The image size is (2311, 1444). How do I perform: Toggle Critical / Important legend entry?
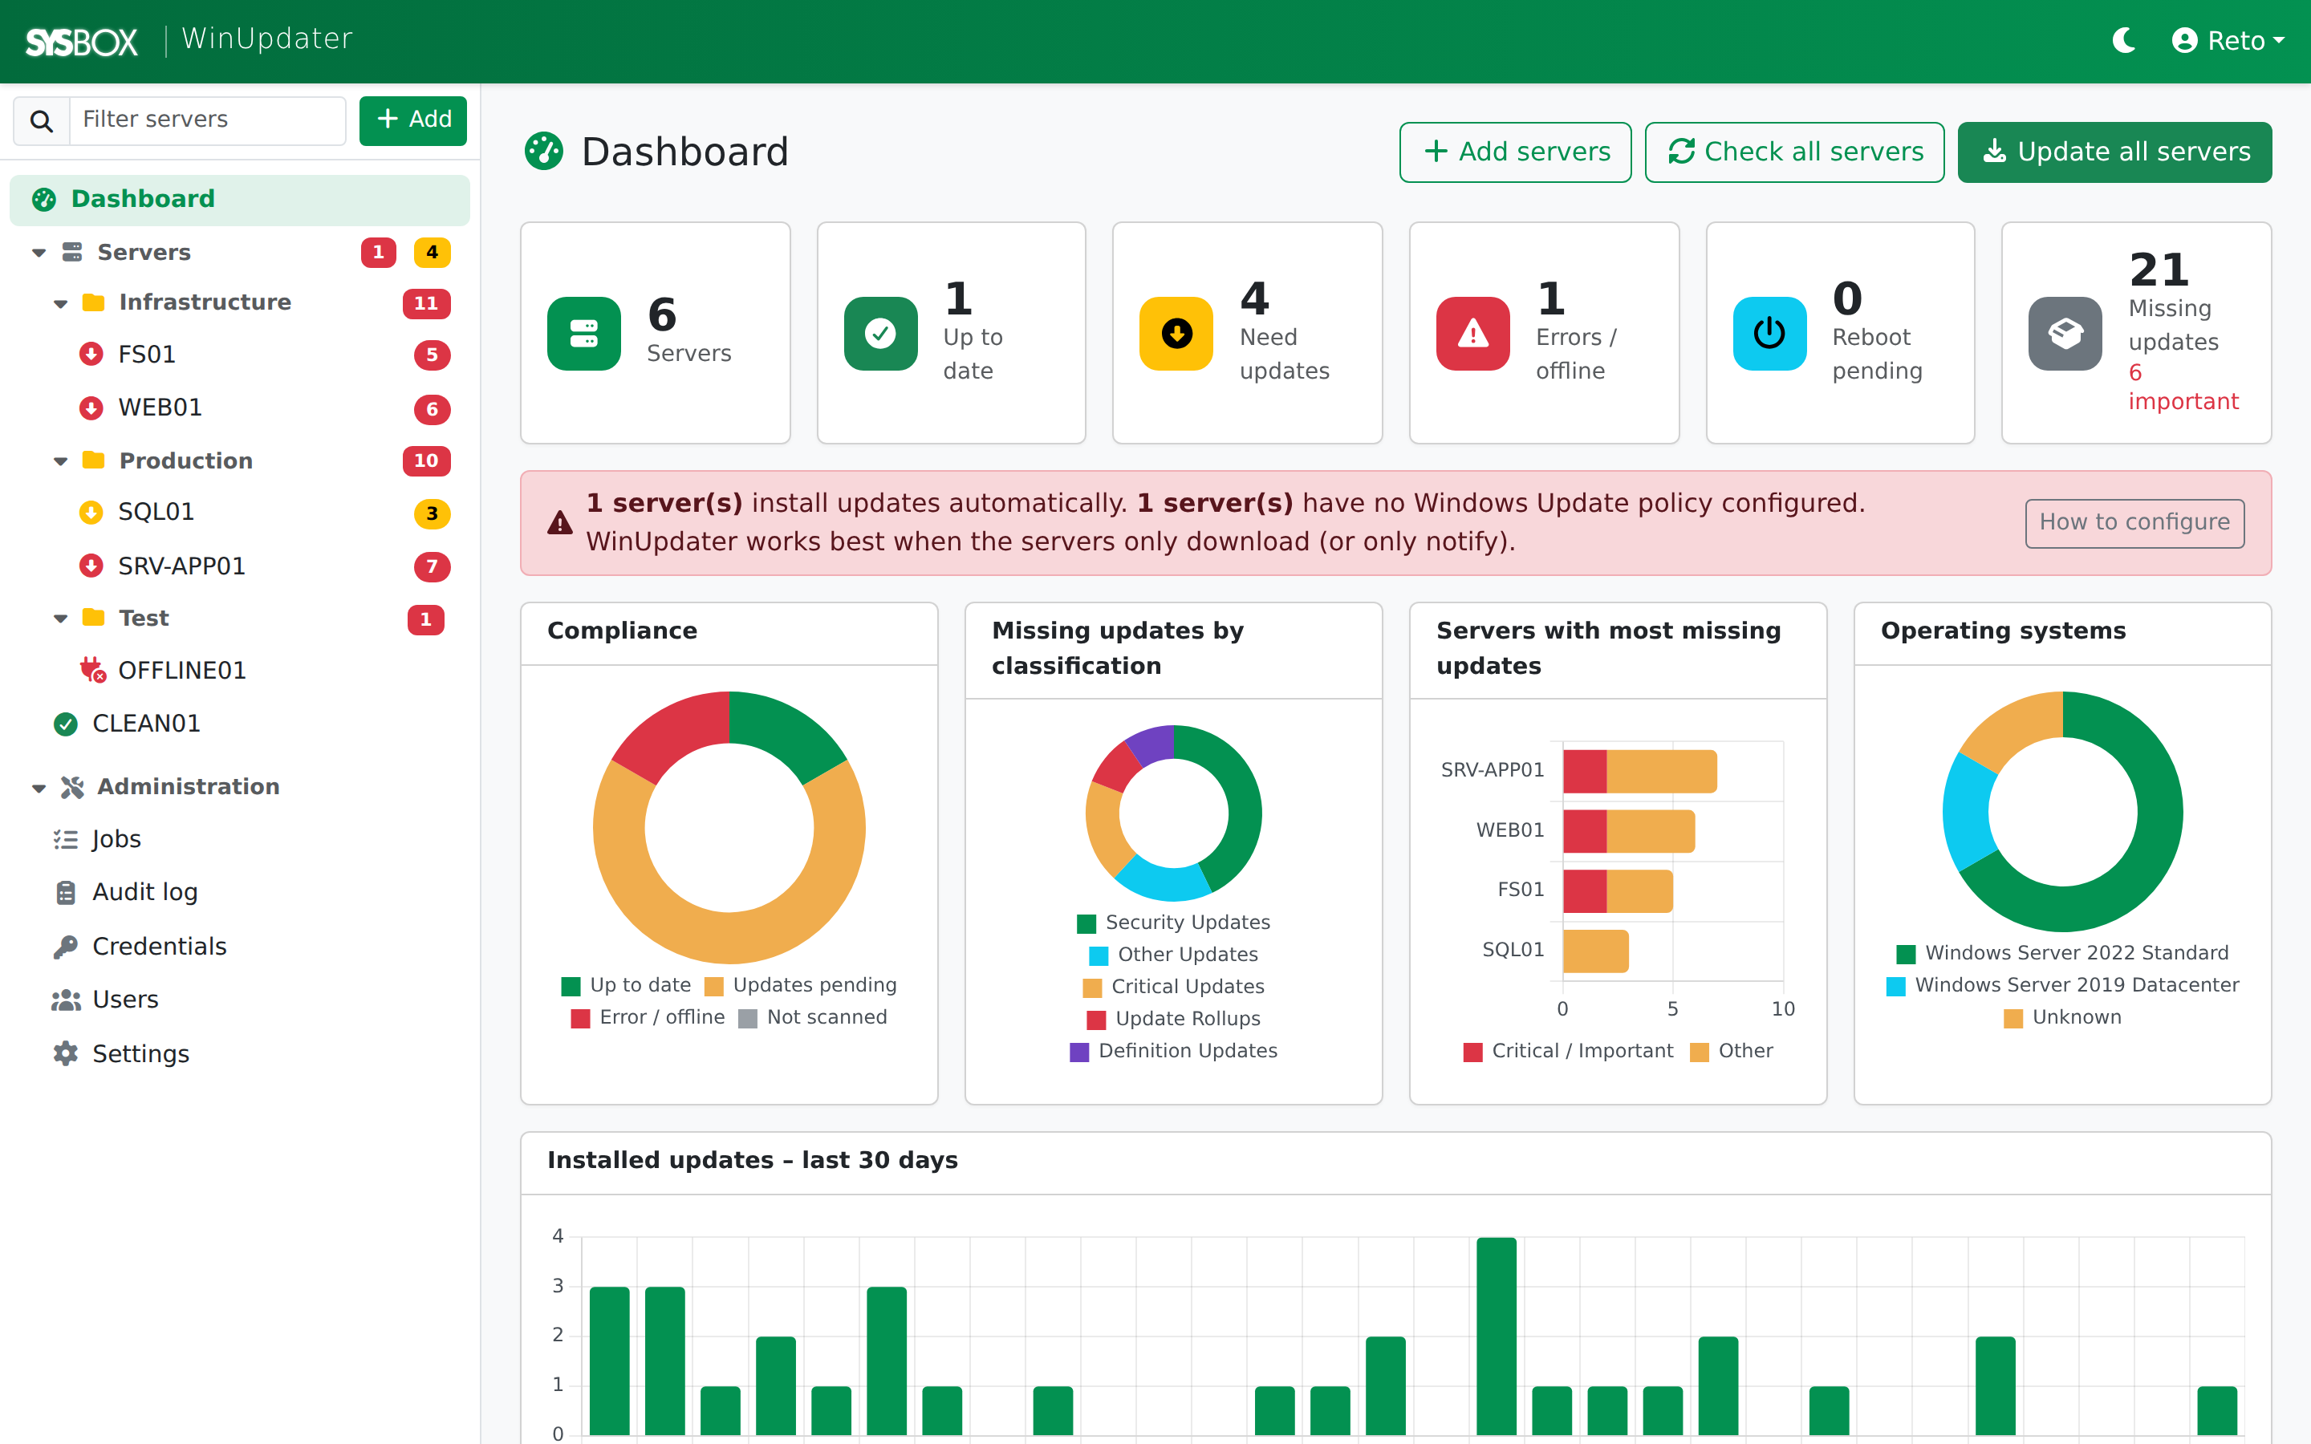(x=1568, y=1052)
